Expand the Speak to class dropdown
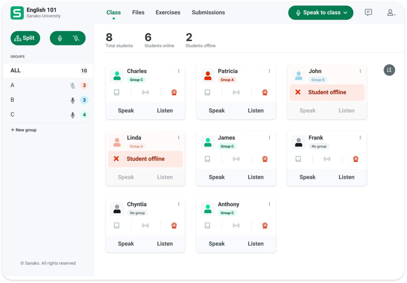This screenshot has height=283, width=407. tap(345, 13)
